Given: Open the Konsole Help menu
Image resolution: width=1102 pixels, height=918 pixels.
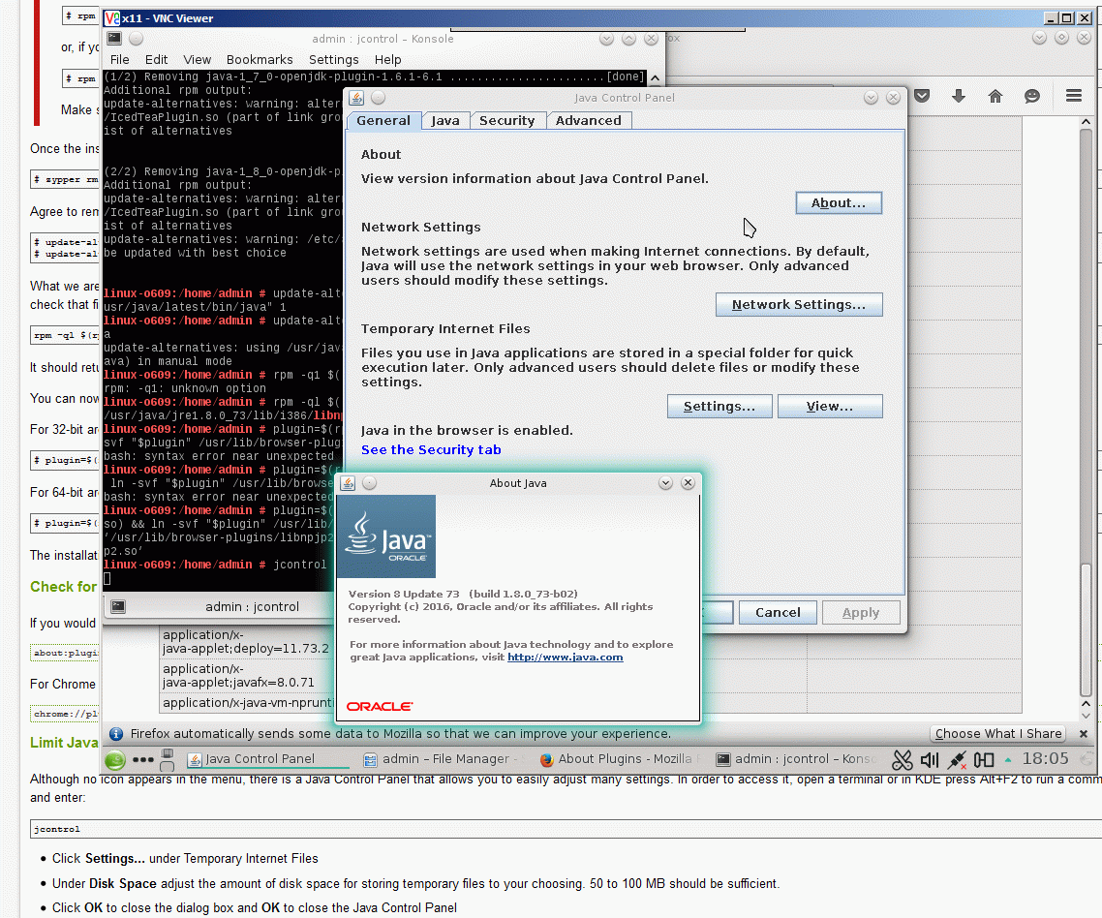Looking at the screenshot, I should (x=388, y=60).
